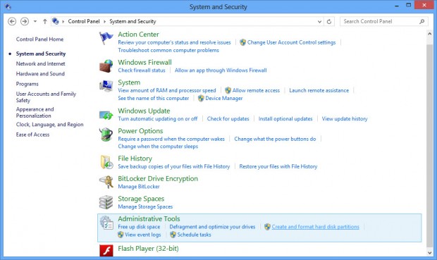
Task: Click the Windows Update icon
Action: coord(106,115)
